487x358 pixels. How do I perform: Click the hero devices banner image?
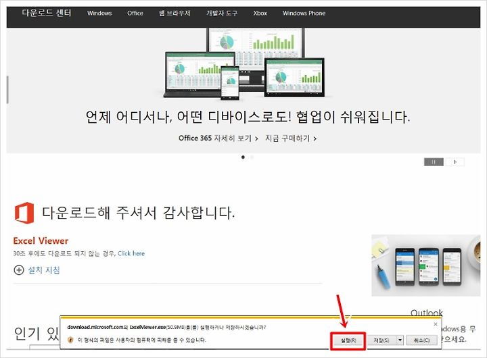click(244, 64)
